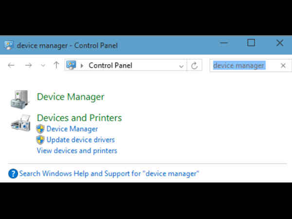Open the Update device drivers link

(x=81, y=140)
